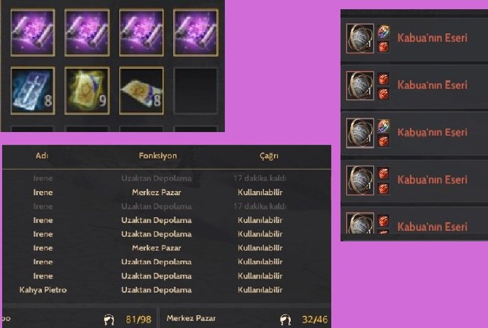Select the last partially visible Kabua'nın Eseri entry

[414, 223]
